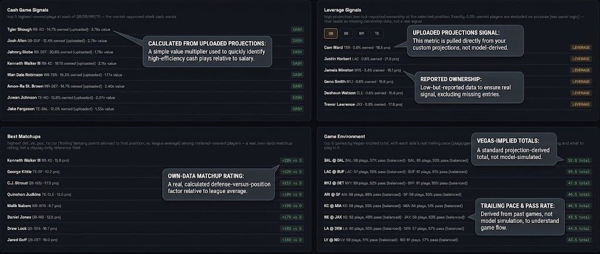Click Drew Lock player name
The width and height of the screenshot is (600, 254).
(17, 228)
